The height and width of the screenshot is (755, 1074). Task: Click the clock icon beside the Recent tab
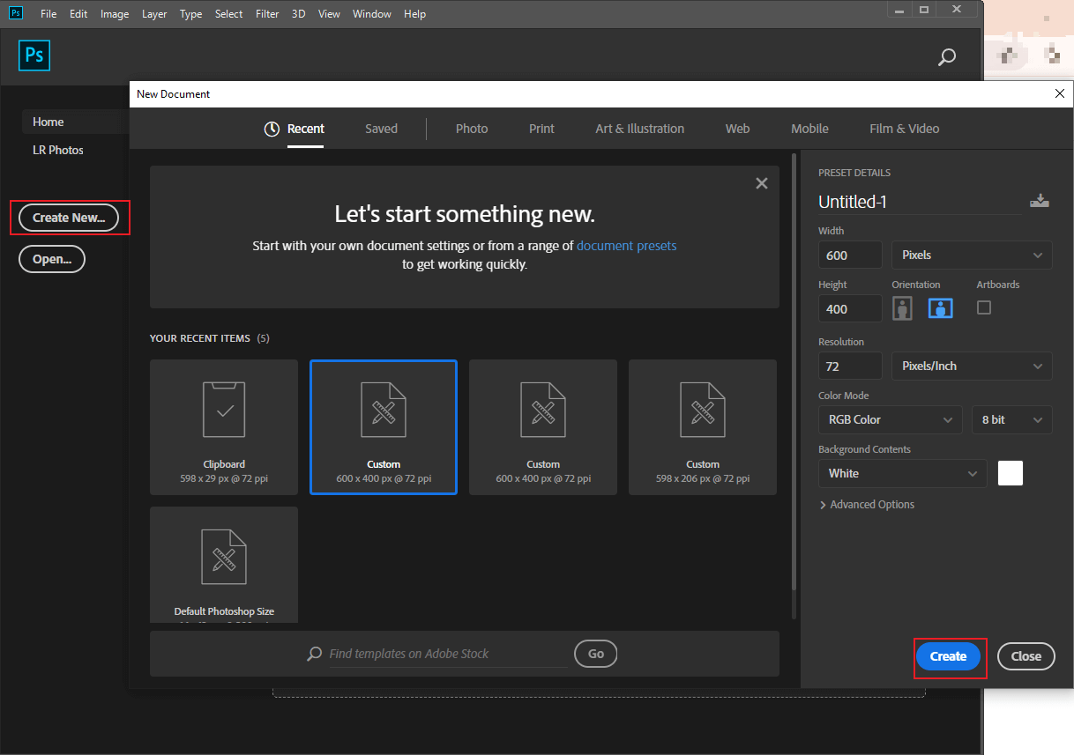[x=271, y=128]
